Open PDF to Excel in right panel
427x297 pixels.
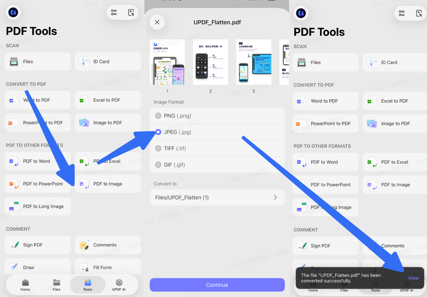tap(395, 162)
